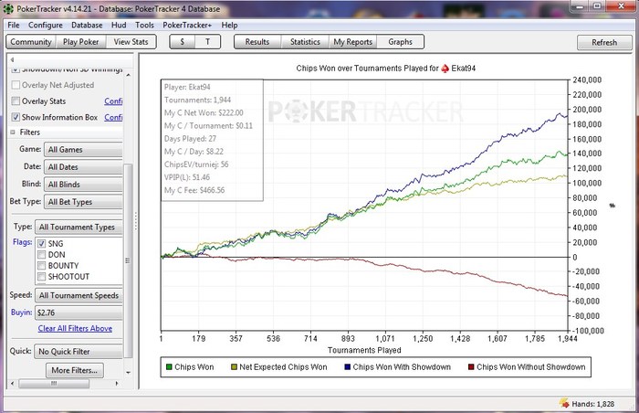Click the Buyin label link
This screenshot has width=639, height=413.
pos(21,312)
